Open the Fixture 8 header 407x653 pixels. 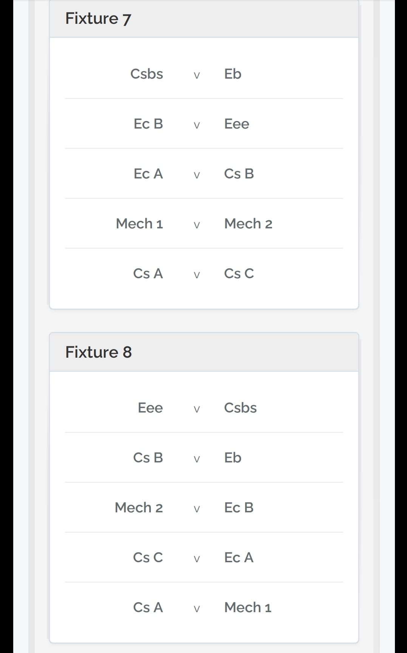pyautogui.click(x=204, y=352)
